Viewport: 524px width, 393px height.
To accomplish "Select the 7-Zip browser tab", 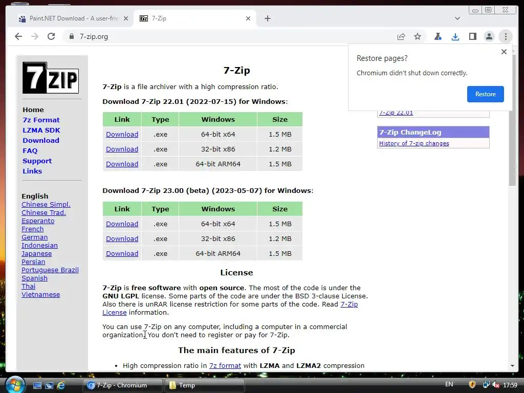I will (195, 18).
